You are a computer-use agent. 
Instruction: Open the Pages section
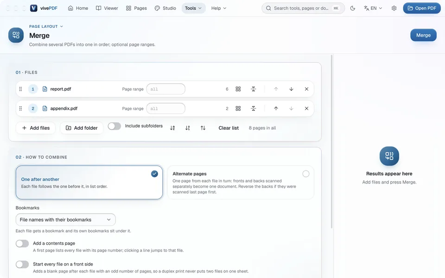[x=136, y=8]
